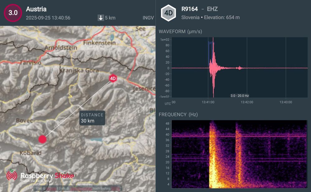Click the 48 Hz spectrogram axis value

(167, 124)
